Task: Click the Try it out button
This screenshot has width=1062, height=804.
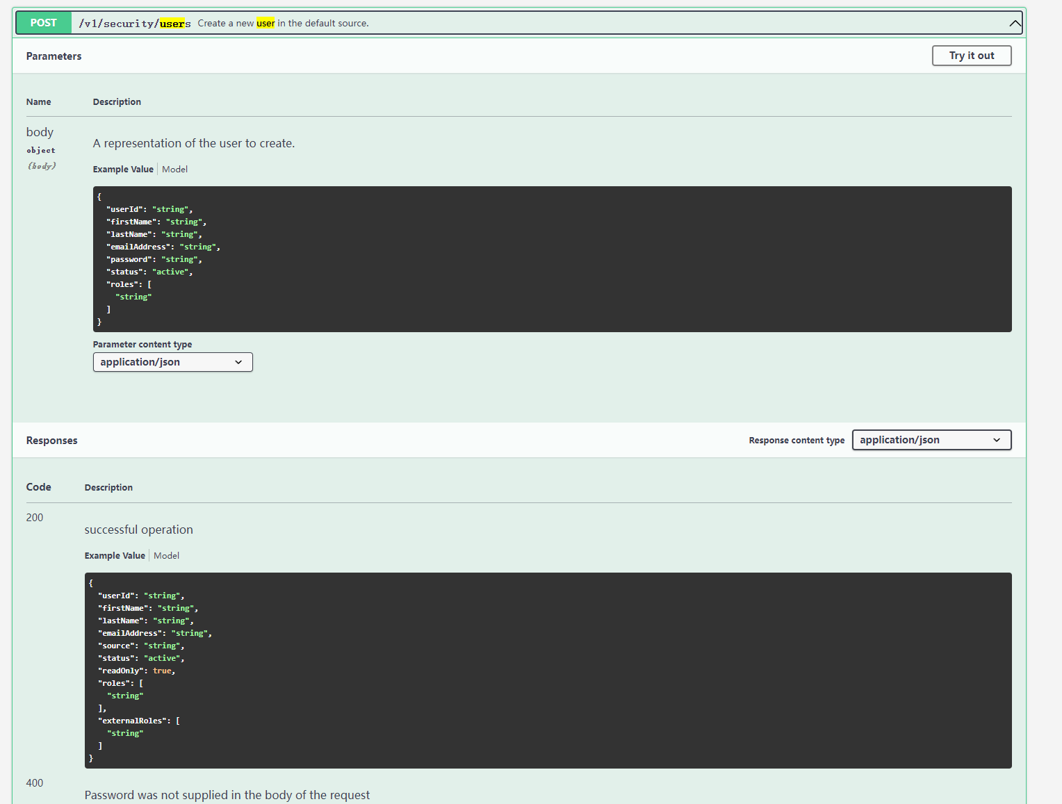Action: click(972, 56)
